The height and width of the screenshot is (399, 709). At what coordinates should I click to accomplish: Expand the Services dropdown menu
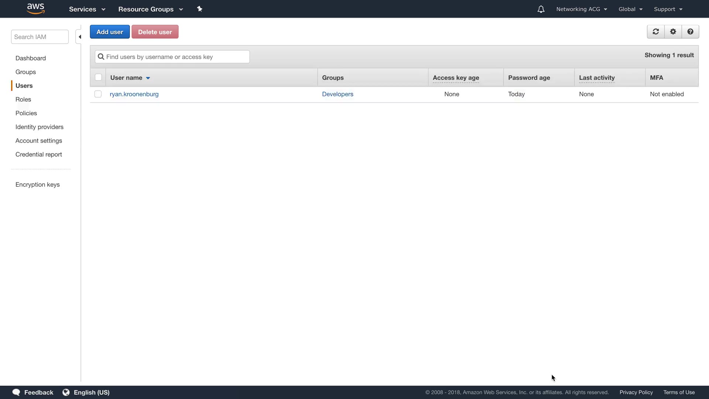(87, 9)
